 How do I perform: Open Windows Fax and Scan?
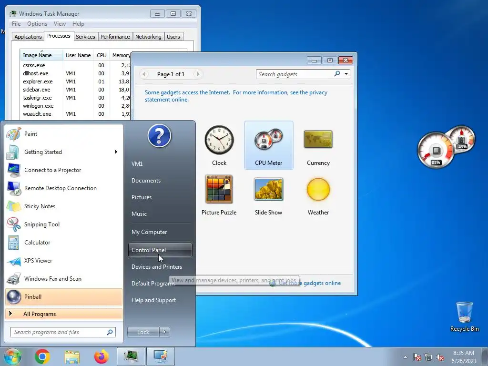point(64,278)
